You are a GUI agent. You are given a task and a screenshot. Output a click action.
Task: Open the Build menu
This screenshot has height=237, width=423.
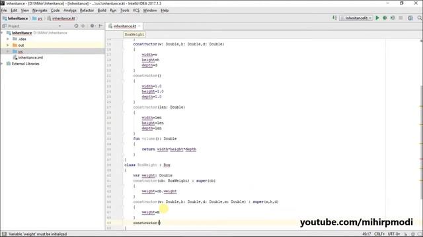102,11
